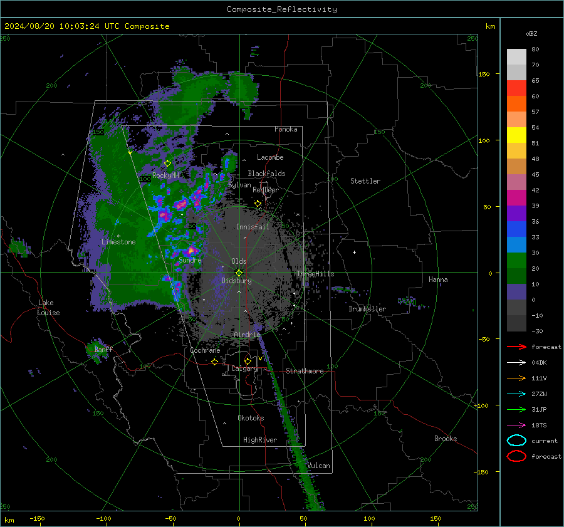This screenshot has height=527, width=564.
Task: Click the red forecast ellipse legend icon
Action: click(516, 456)
